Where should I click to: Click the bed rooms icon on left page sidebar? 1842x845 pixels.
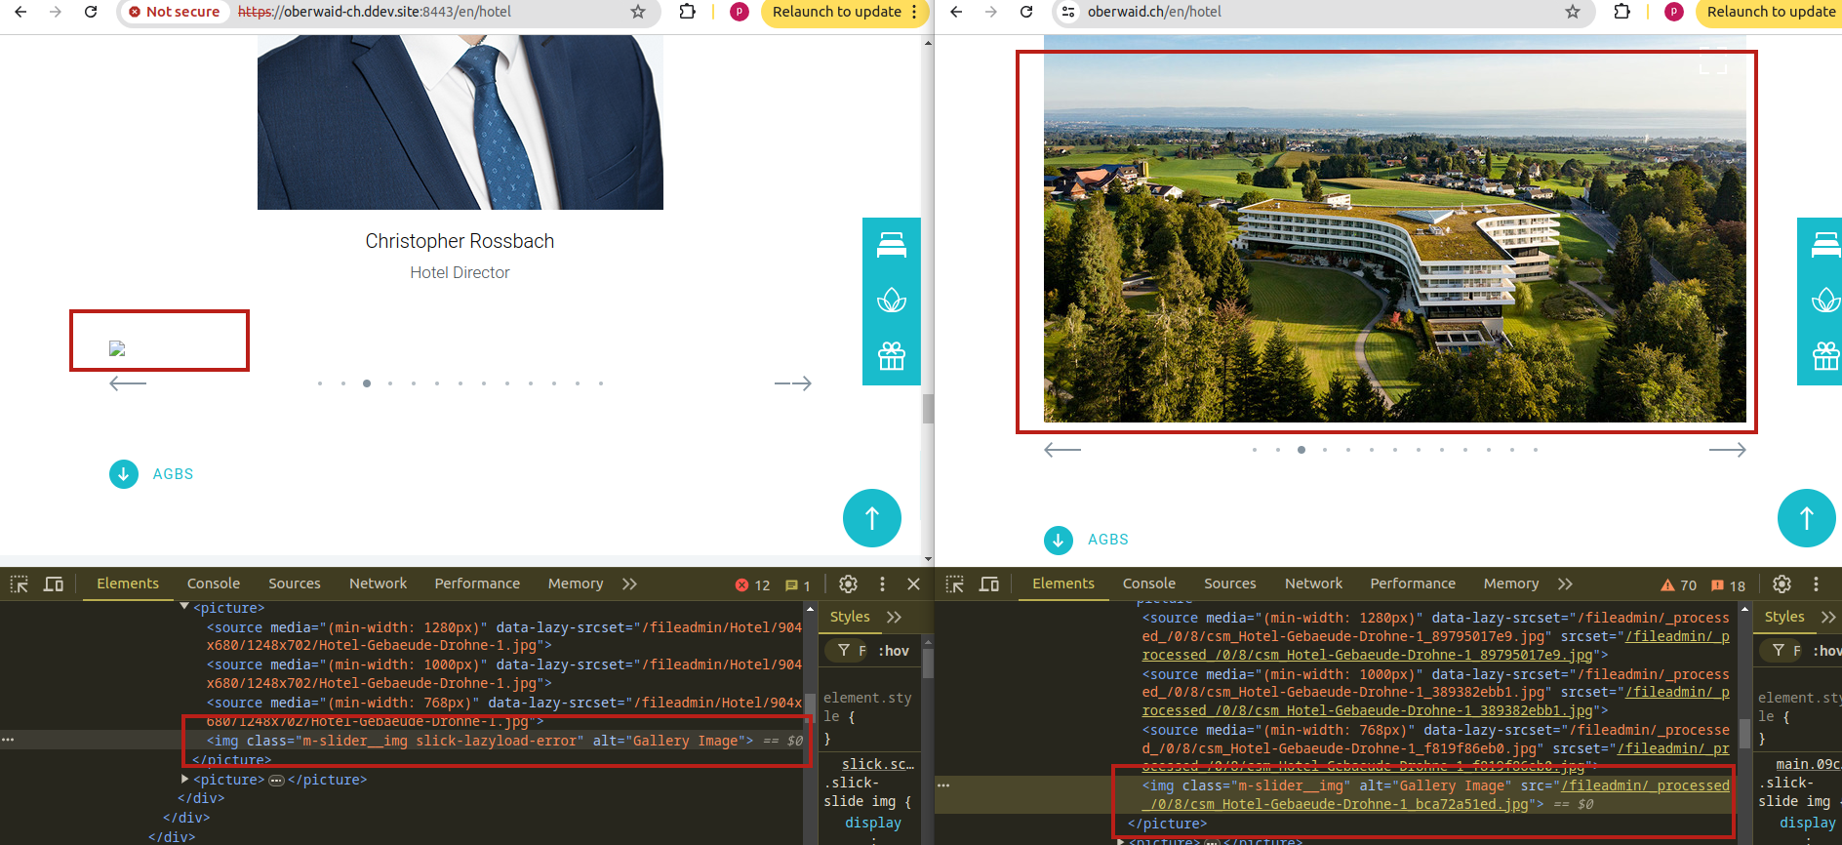[892, 245]
